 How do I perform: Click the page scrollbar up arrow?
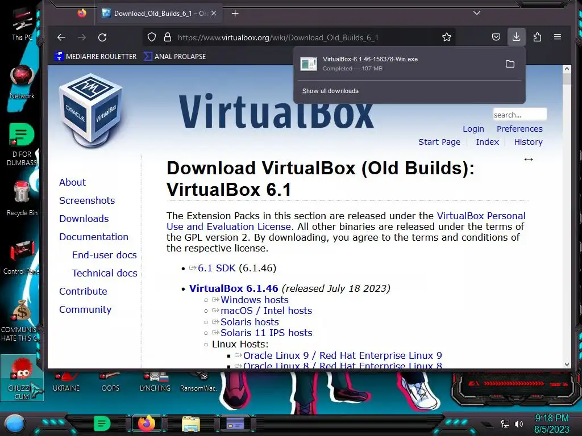click(567, 69)
